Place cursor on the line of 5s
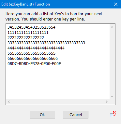This screenshot has width=121, height=124. tap(31, 53)
